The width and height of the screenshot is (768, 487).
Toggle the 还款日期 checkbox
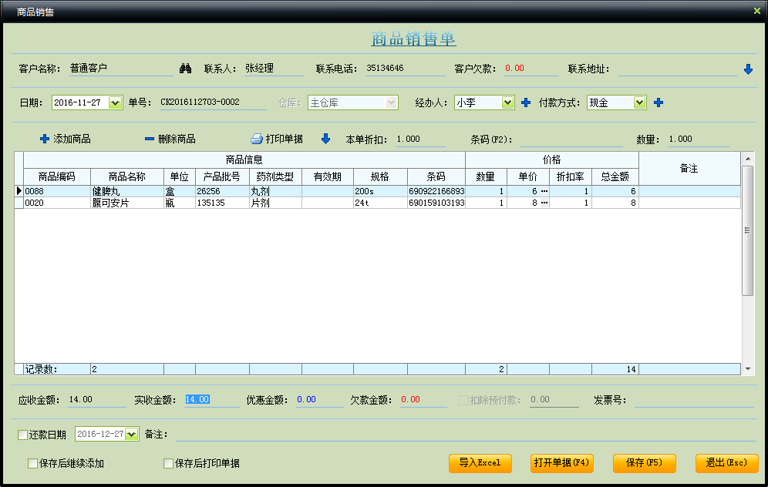click(22, 435)
